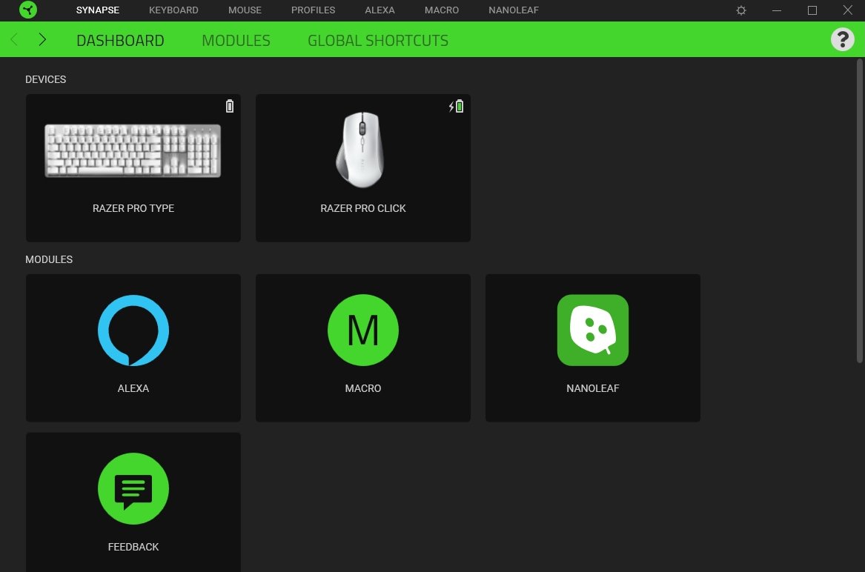Check the Razer Pro Click charging battery icon
This screenshot has height=572, width=865.
(457, 106)
